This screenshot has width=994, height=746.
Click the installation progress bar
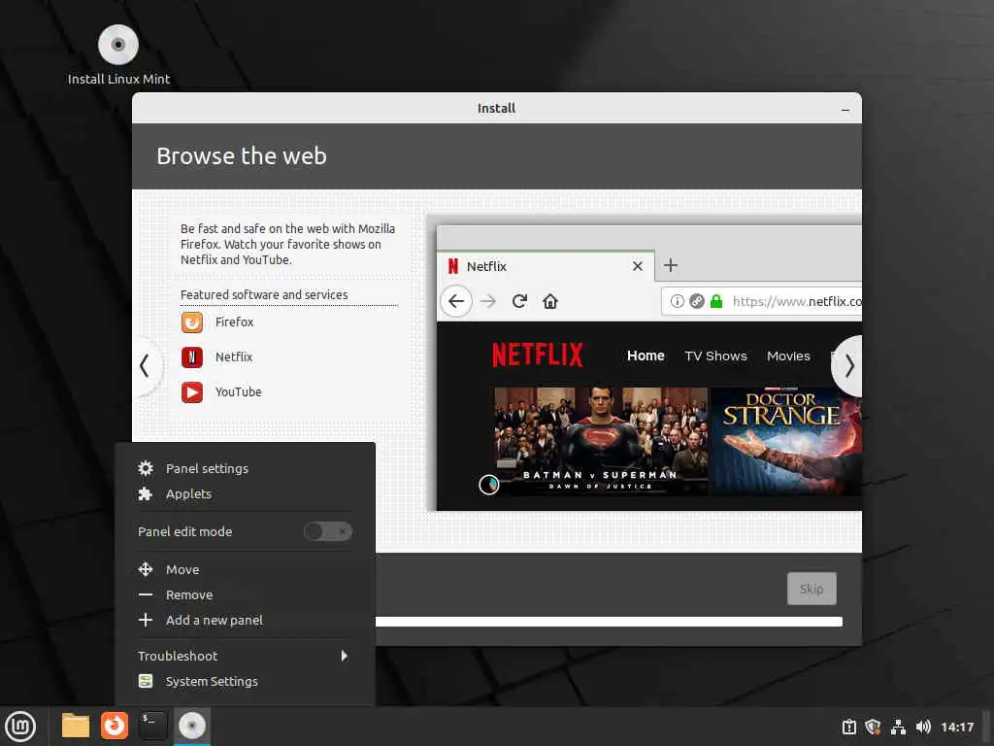click(x=609, y=622)
